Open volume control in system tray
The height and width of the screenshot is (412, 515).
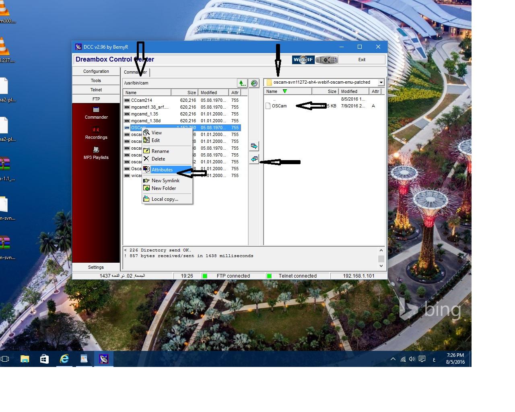pos(412,359)
